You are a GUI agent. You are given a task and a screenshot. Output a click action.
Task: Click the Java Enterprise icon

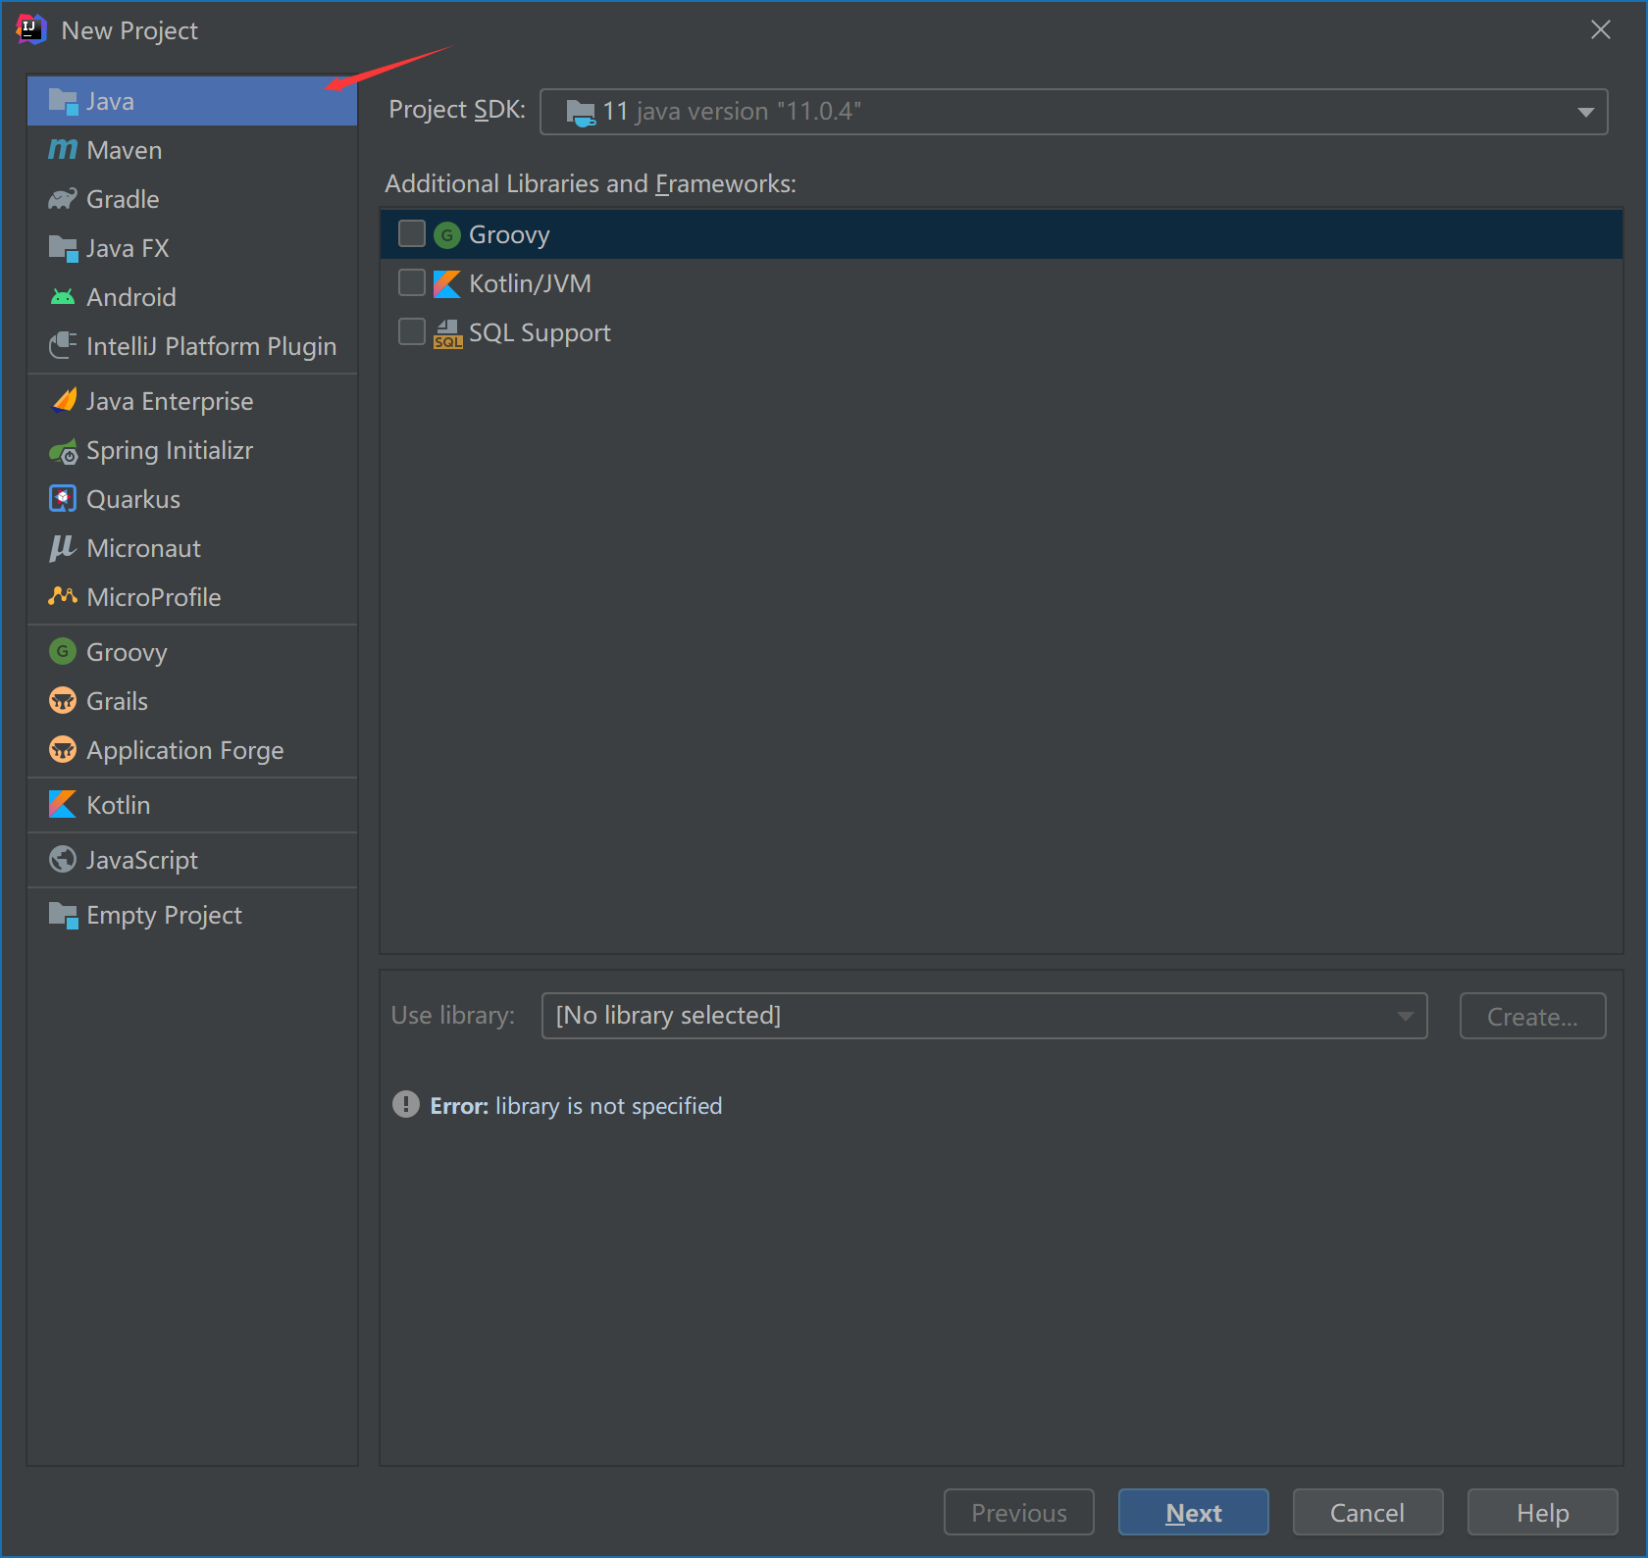(64, 400)
